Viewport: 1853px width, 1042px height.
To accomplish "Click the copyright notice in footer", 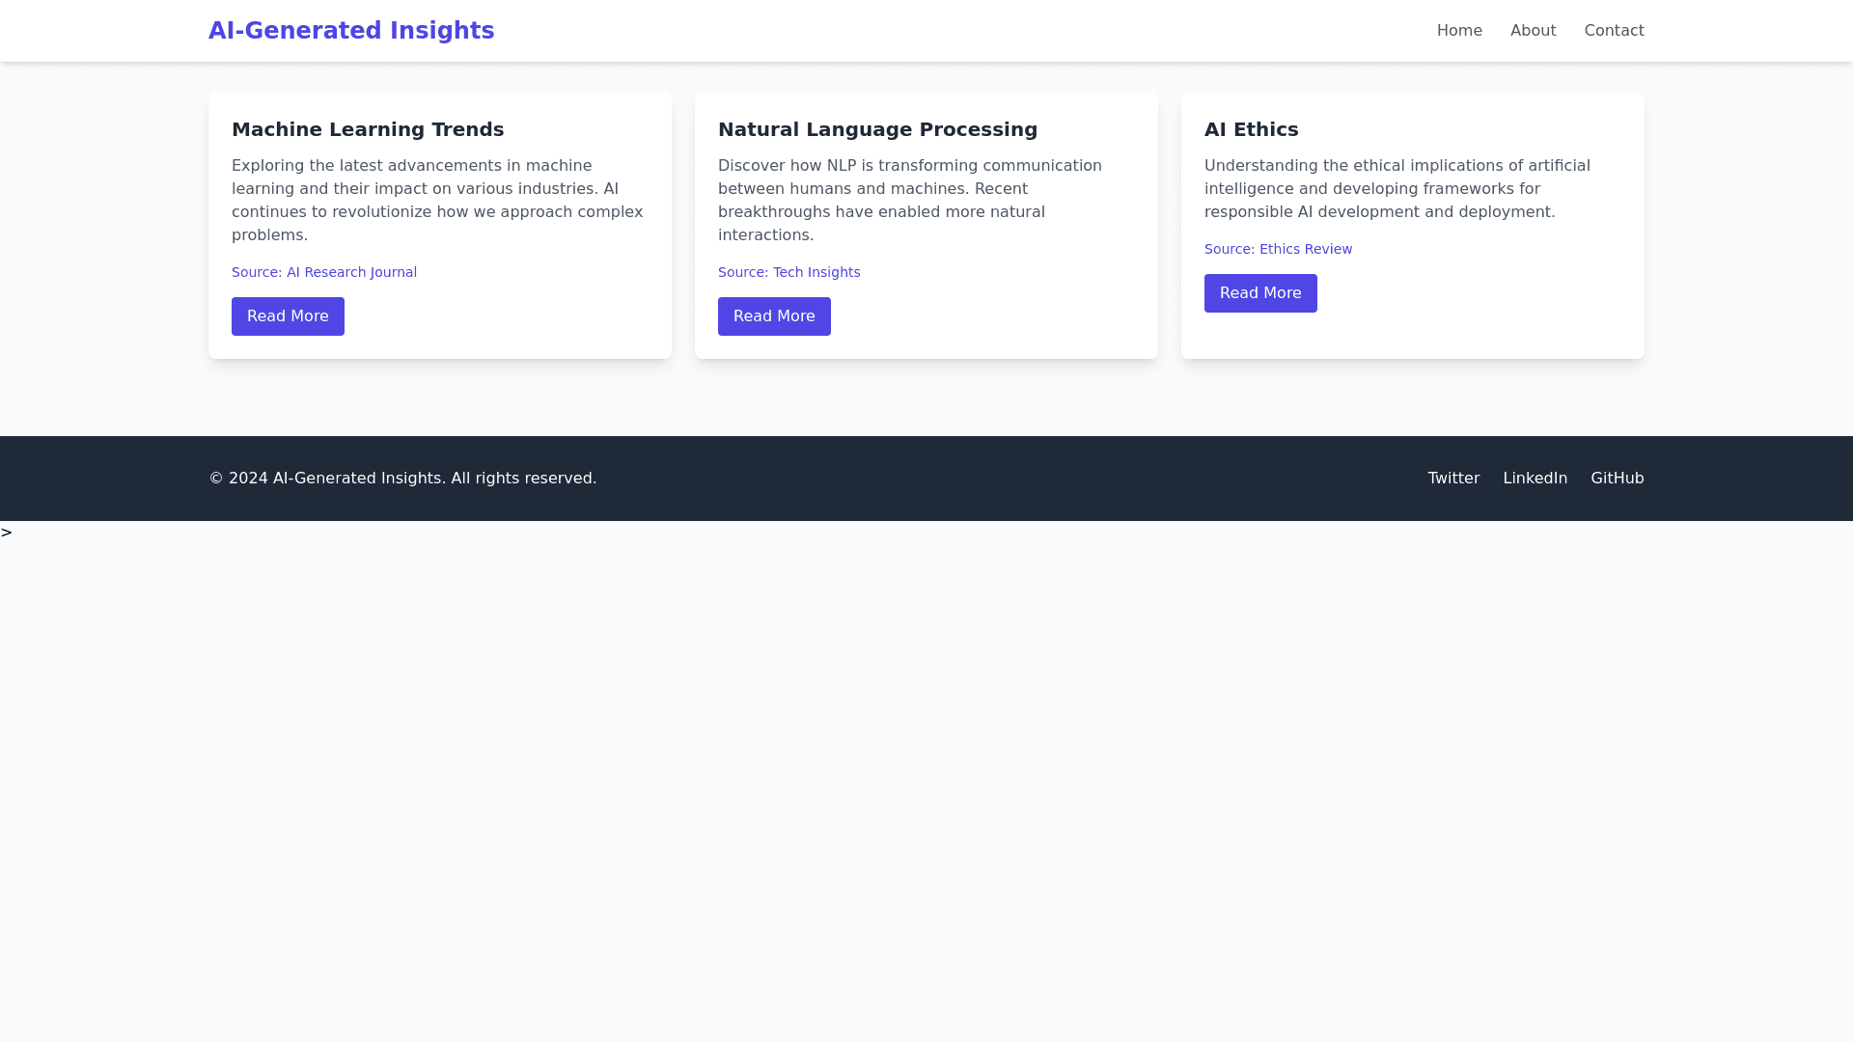I will (x=402, y=479).
